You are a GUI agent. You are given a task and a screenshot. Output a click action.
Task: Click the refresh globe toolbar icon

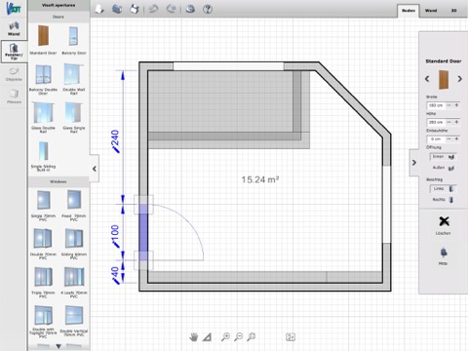coord(190,9)
